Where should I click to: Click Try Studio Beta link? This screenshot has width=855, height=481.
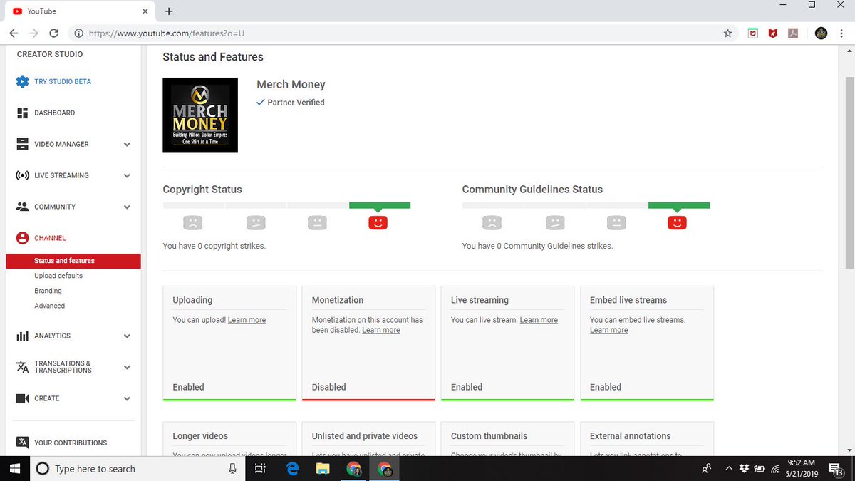click(63, 81)
